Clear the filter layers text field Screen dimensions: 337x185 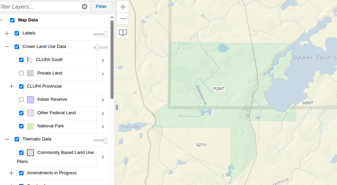pos(85,7)
